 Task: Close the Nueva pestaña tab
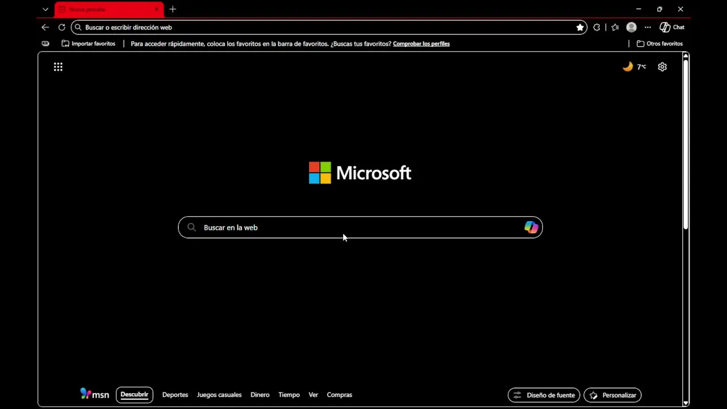point(156,9)
